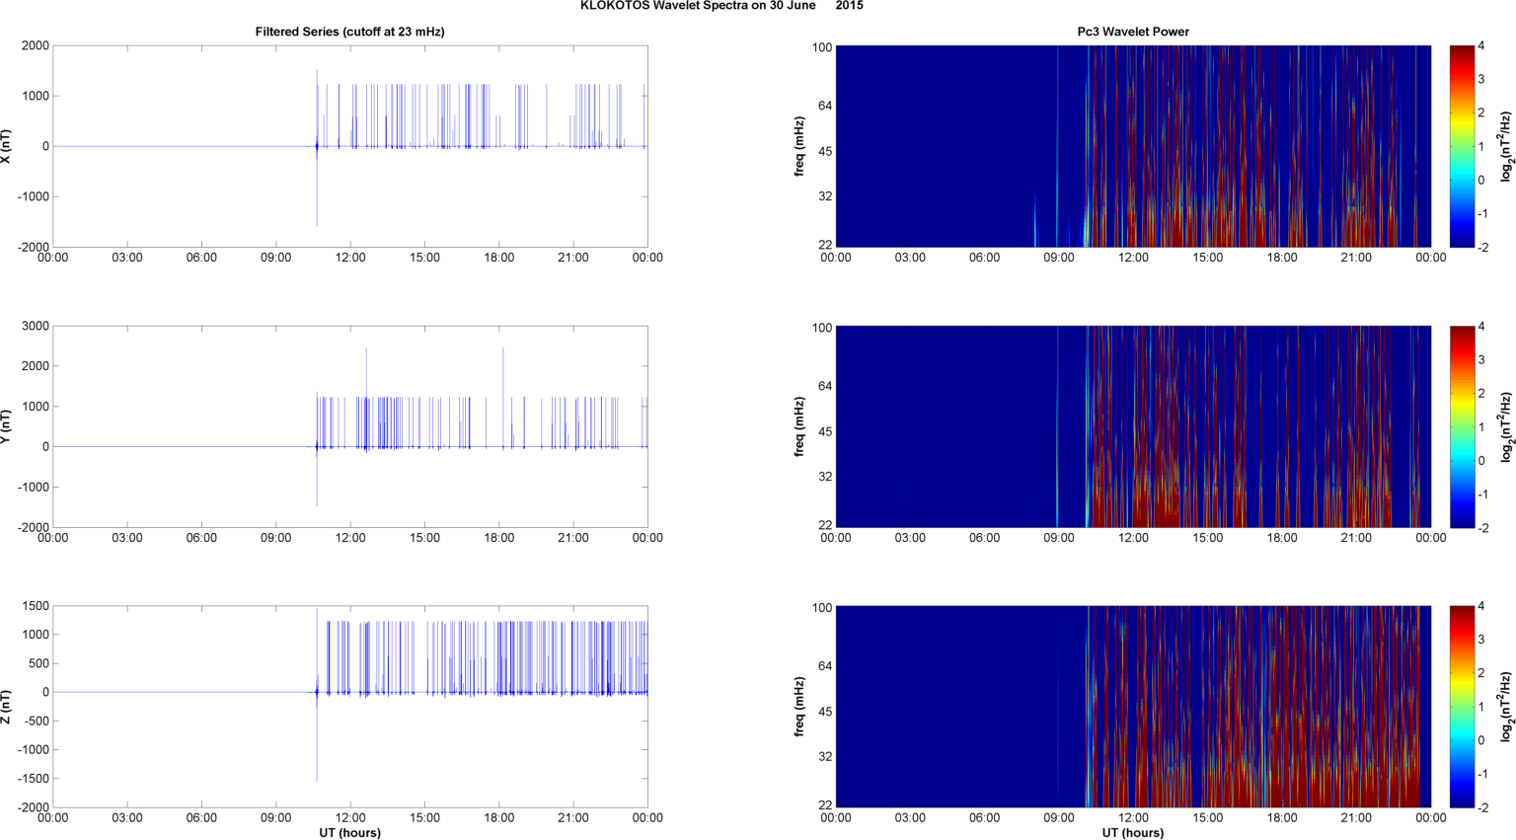The height and width of the screenshot is (840, 1516).
Task: Click the -1500 tick on the Z (nT) axis
Action: [33, 779]
